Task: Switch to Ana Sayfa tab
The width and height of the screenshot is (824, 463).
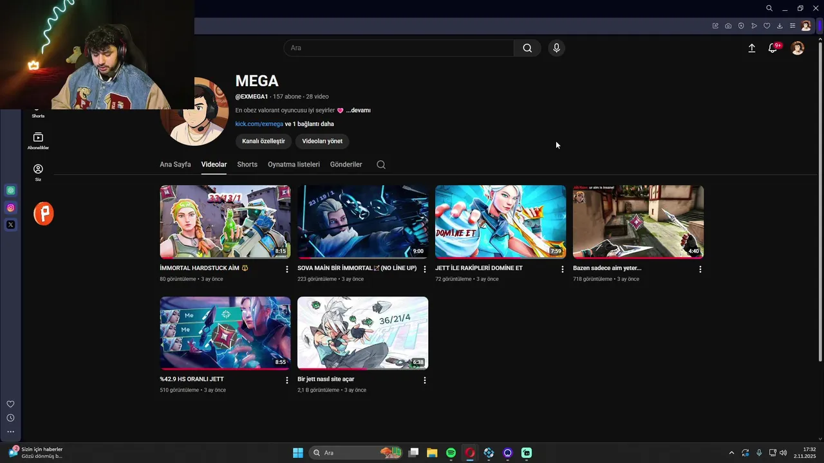Action: (175, 165)
